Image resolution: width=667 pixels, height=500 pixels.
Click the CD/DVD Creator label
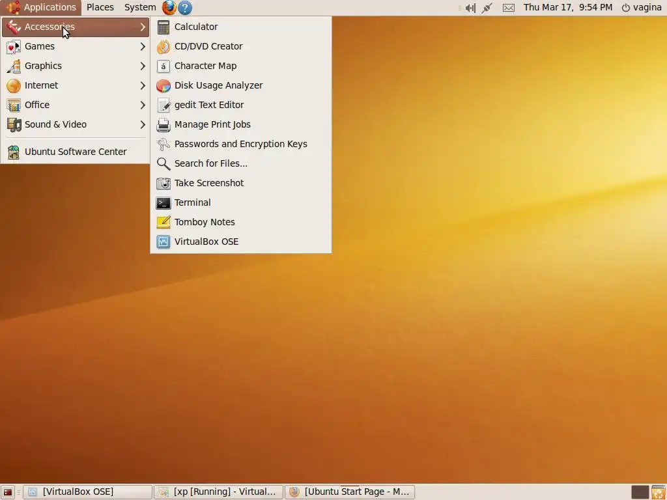coord(208,46)
